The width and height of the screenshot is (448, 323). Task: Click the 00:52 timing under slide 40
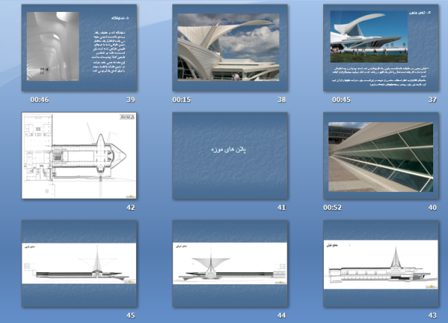(333, 208)
